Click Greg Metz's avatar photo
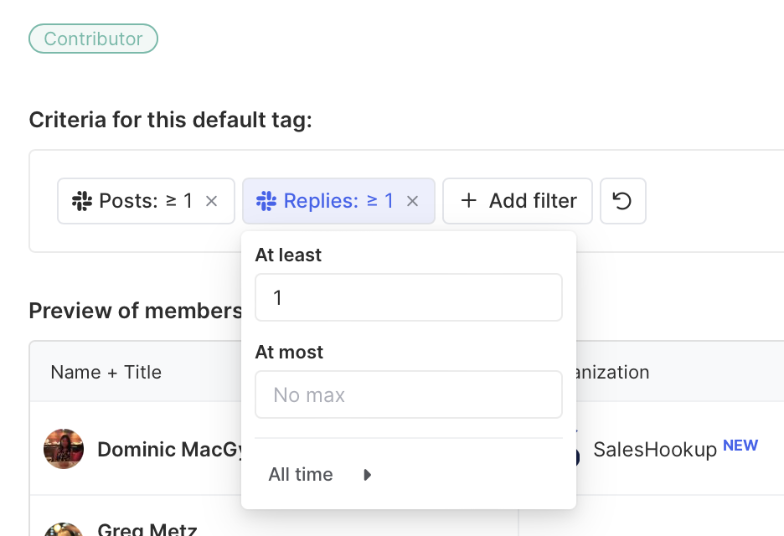The height and width of the screenshot is (536, 784). 64,530
